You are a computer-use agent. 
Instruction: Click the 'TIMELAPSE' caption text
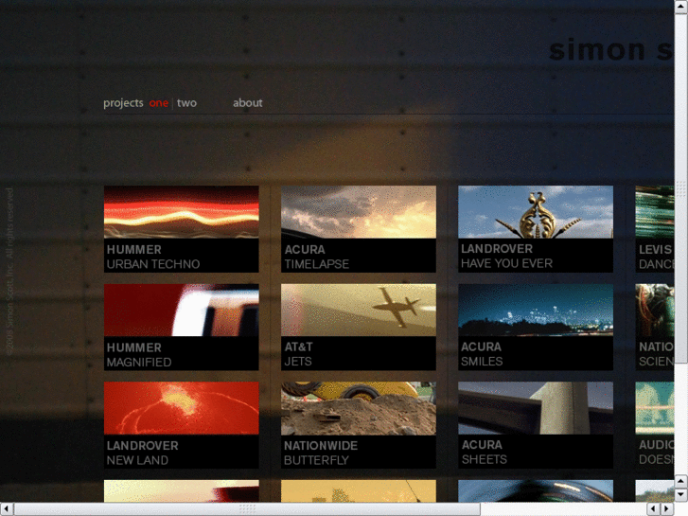[316, 264]
